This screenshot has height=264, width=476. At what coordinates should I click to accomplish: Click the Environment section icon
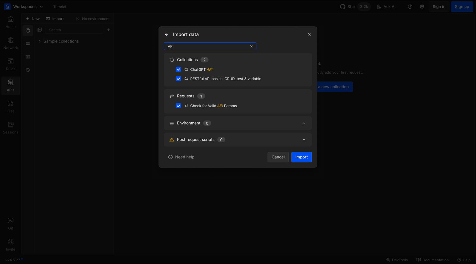172,123
